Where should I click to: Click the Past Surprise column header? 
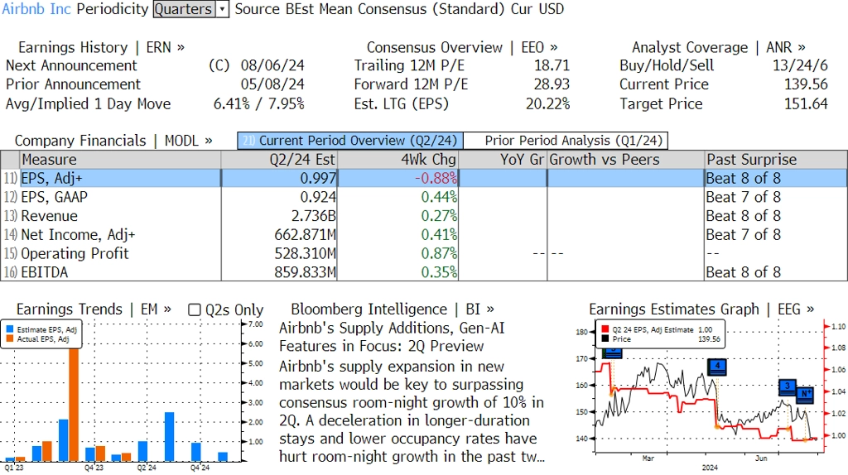tap(776, 160)
